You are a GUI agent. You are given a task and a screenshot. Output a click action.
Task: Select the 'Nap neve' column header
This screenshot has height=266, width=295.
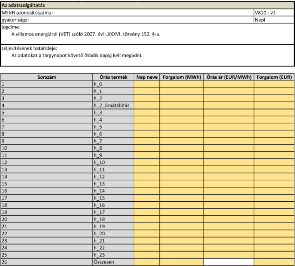click(147, 77)
